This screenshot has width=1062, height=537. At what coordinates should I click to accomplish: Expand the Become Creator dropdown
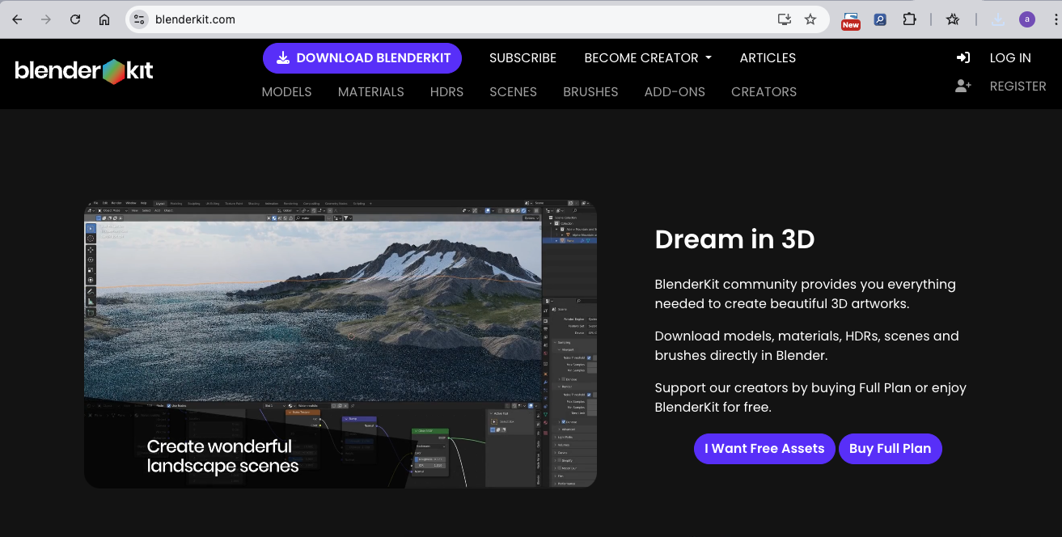[x=647, y=58]
